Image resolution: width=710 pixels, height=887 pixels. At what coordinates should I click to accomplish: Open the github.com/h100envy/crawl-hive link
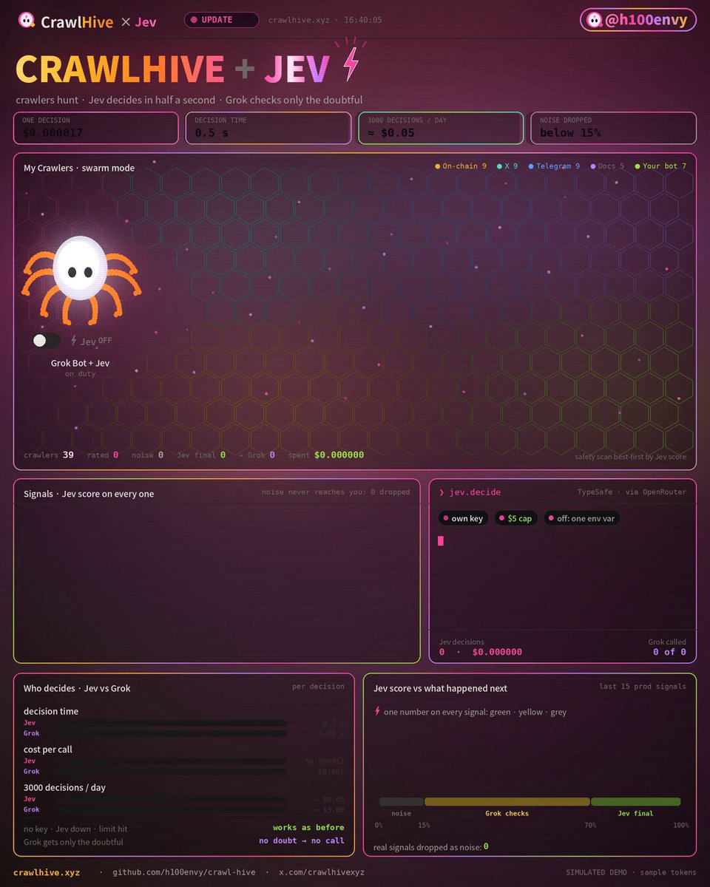coord(184,872)
